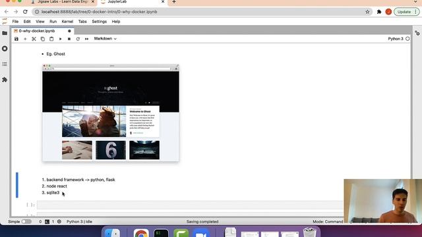
Task: Bookmark this page with star icon
Action: [x=367, y=12]
